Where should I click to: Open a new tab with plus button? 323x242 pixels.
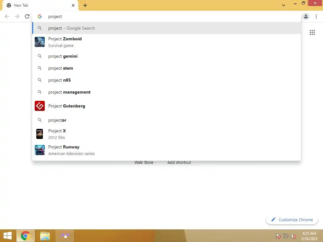click(x=85, y=5)
